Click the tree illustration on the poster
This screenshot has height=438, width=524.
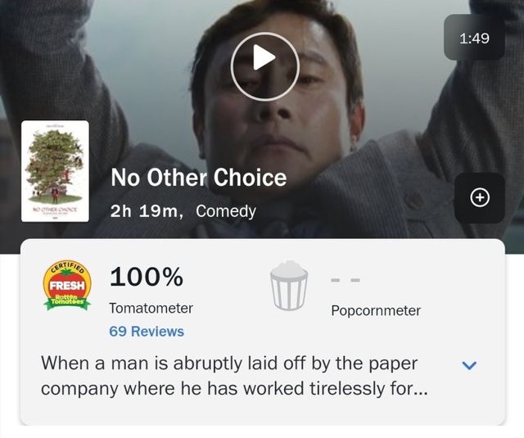click(x=55, y=165)
